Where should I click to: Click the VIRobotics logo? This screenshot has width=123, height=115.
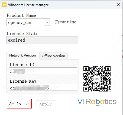point(97,102)
